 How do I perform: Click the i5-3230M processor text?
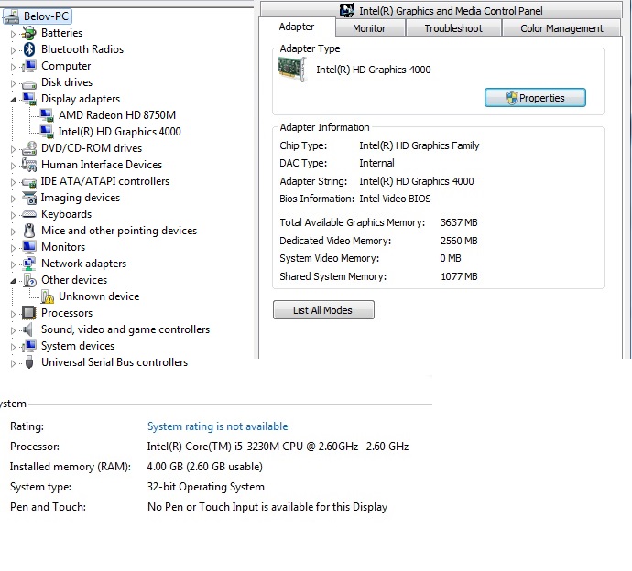278,447
